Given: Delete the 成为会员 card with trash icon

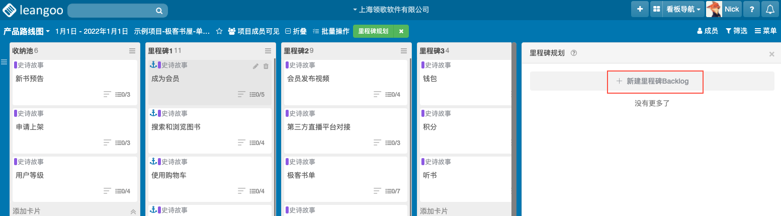Looking at the screenshot, I should coord(266,66).
